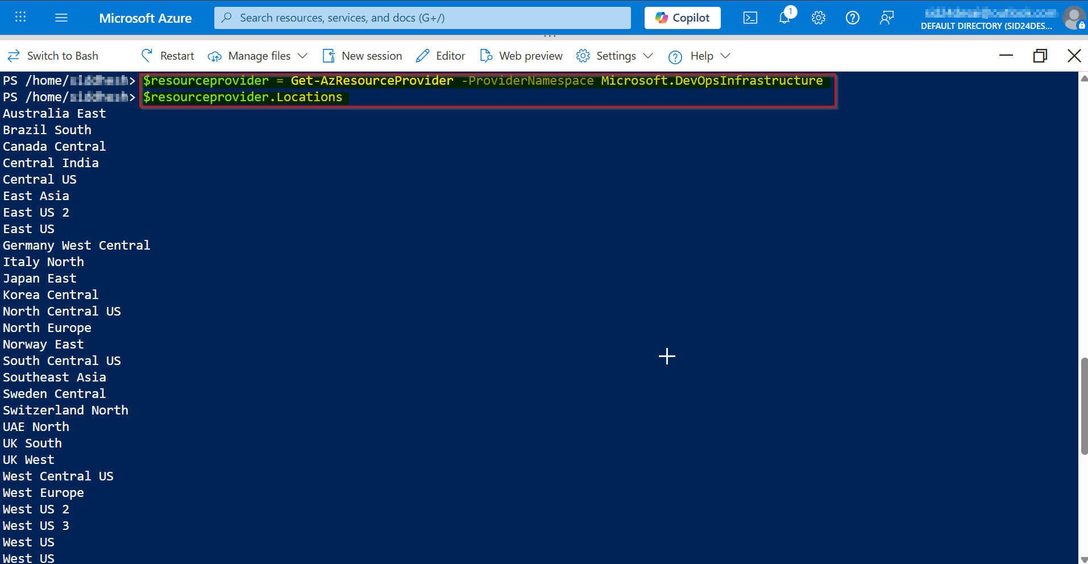The width and height of the screenshot is (1088, 564).
Task: Expand the Settings dropdown chevron
Action: (x=647, y=56)
